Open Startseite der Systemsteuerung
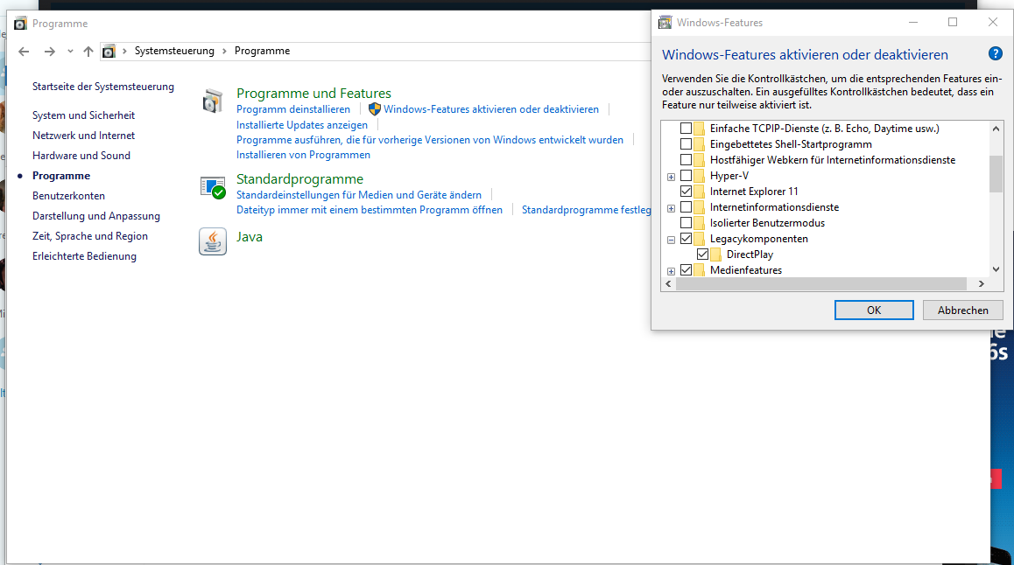The height and width of the screenshot is (565, 1014). (x=102, y=87)
